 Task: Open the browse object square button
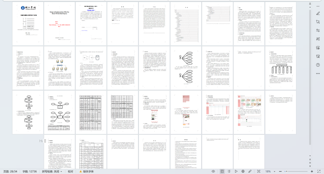point(310,163)
